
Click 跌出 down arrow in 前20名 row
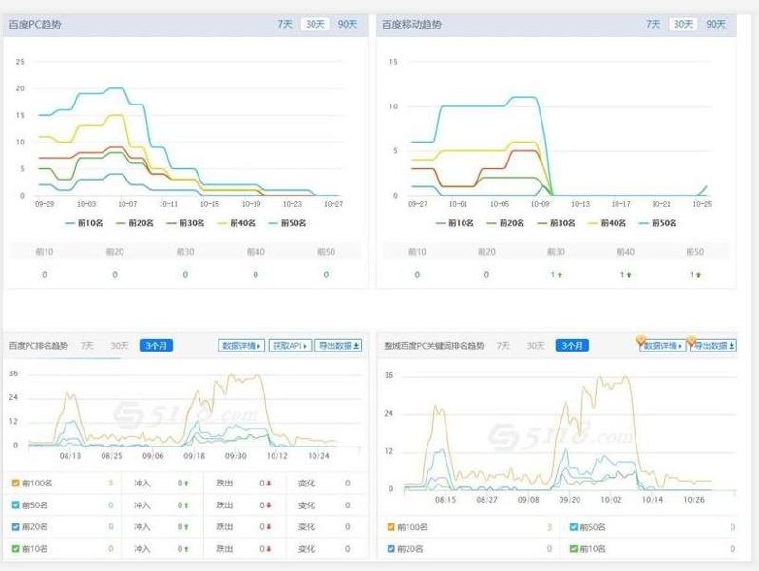(269, 527)
